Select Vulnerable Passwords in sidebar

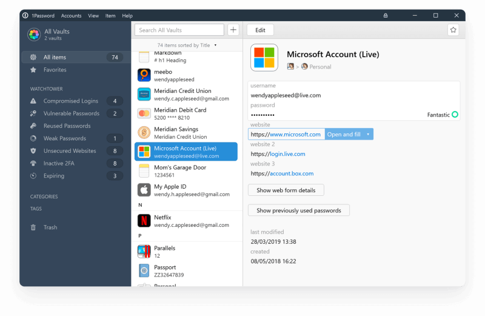pos(76,113)
